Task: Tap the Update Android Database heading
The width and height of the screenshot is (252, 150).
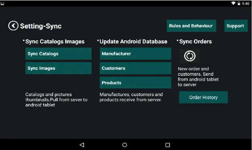Action: 133,42
